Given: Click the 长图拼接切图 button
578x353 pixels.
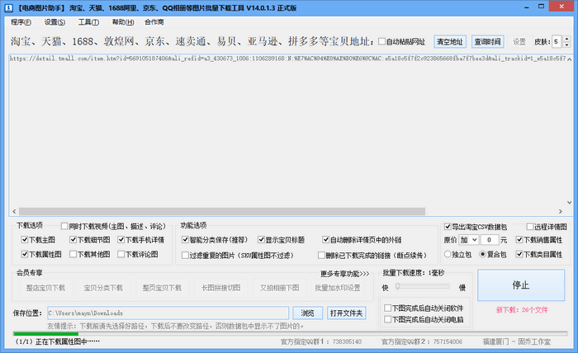Looking at the screenshot, I should pos(220,288).
